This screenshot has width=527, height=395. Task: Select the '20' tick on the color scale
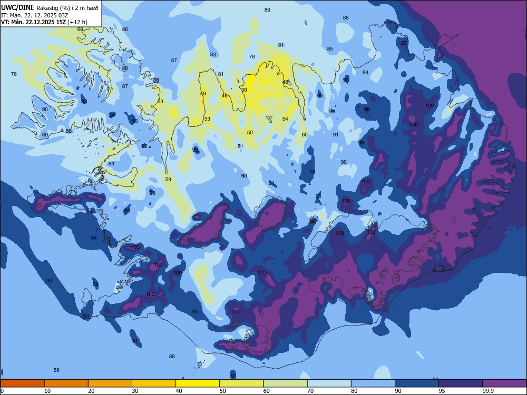click(91, 391)
